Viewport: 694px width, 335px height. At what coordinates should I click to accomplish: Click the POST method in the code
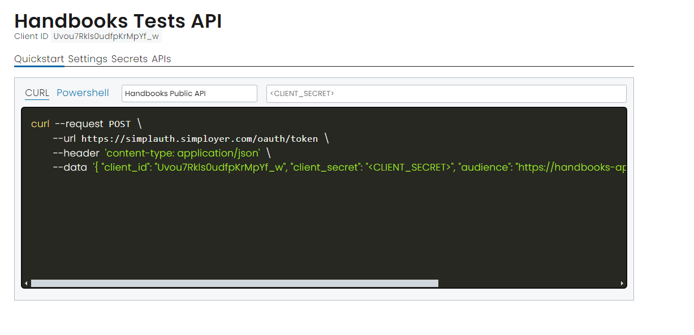point(119,124)
